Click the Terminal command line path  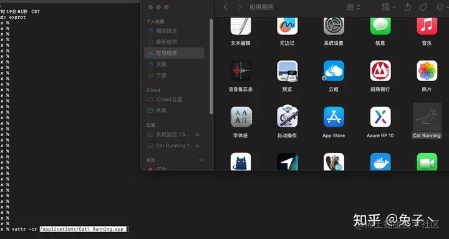(x=84, y=229)
